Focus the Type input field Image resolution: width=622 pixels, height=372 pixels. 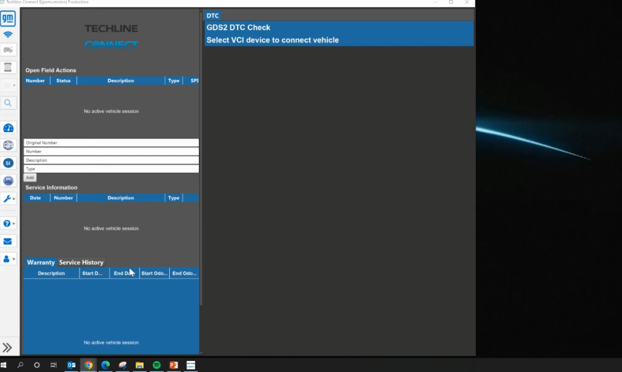111,169
